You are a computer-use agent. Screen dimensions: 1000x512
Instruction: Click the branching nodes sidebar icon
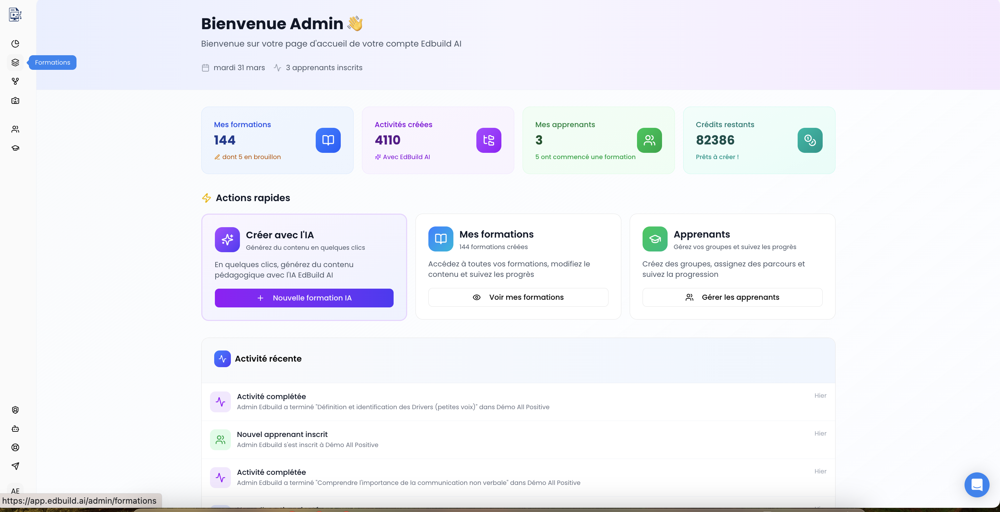pos(15,81)
